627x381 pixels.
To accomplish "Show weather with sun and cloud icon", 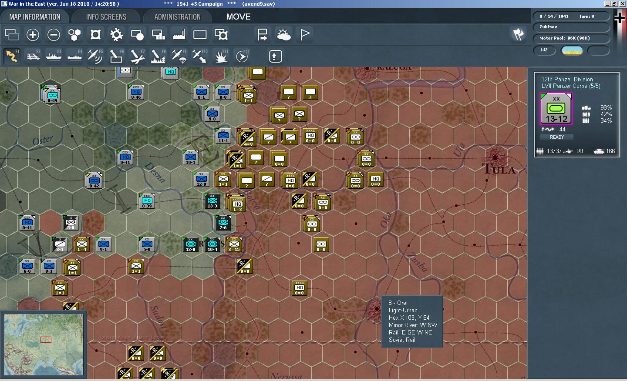I will [283, 34].
